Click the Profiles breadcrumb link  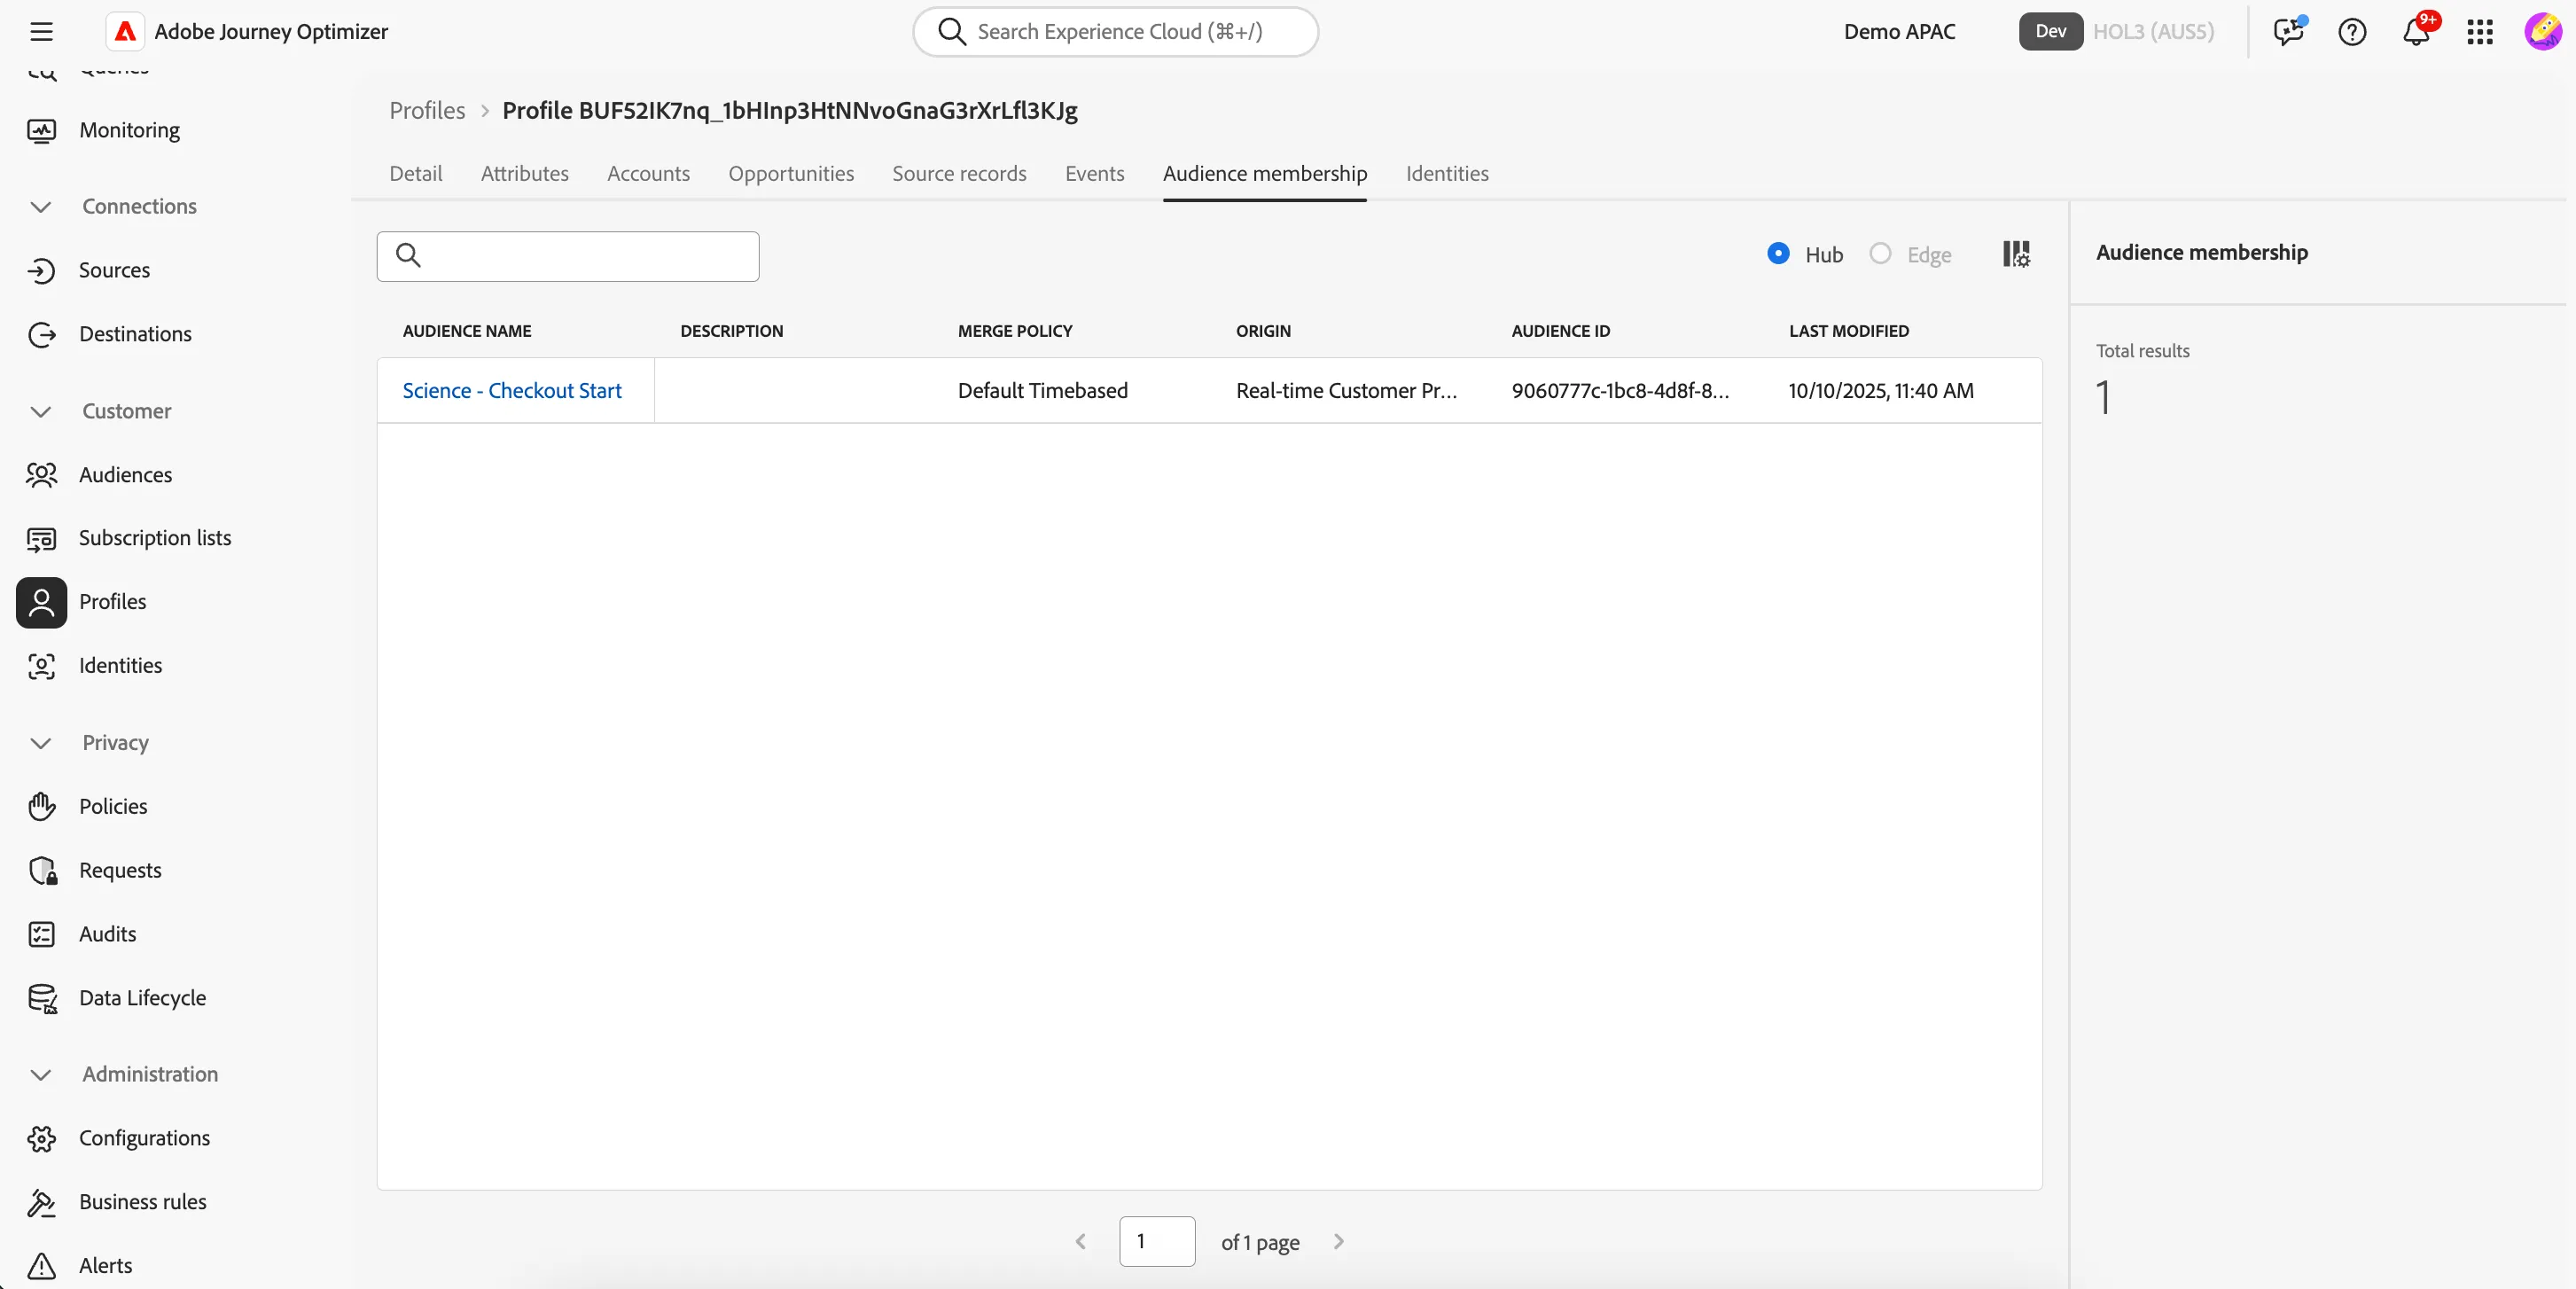427,111
